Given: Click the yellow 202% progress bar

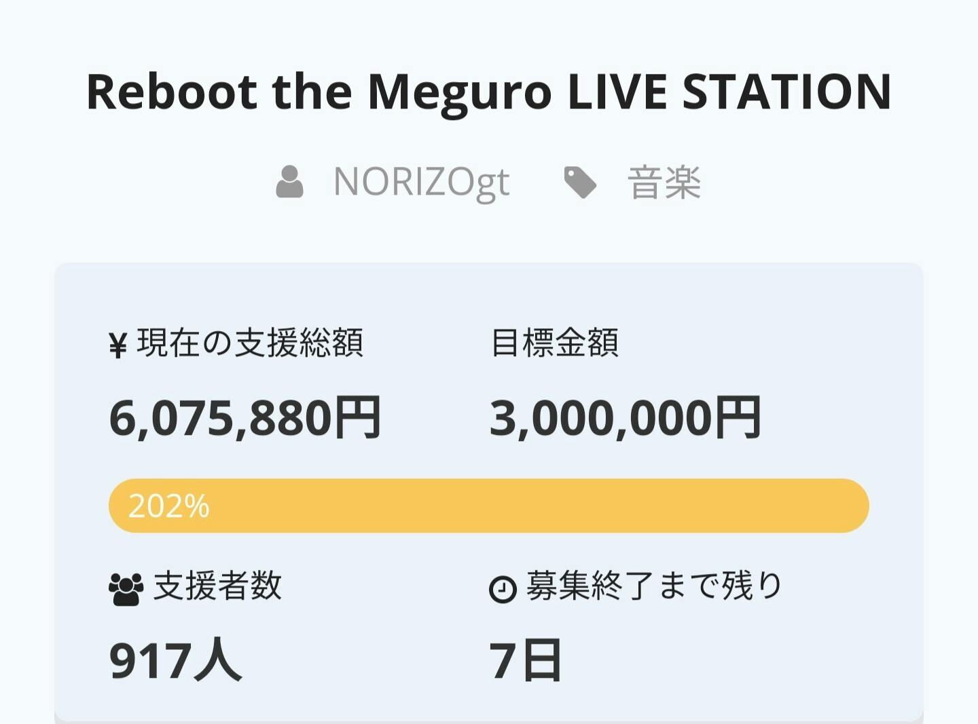Looking at the screenshot, I should pos(489,506).
